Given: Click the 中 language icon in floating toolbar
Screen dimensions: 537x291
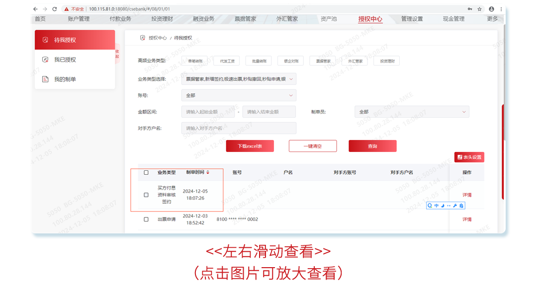Looking at the screenshot, I should pyautogui.click(x=437, y=205).
